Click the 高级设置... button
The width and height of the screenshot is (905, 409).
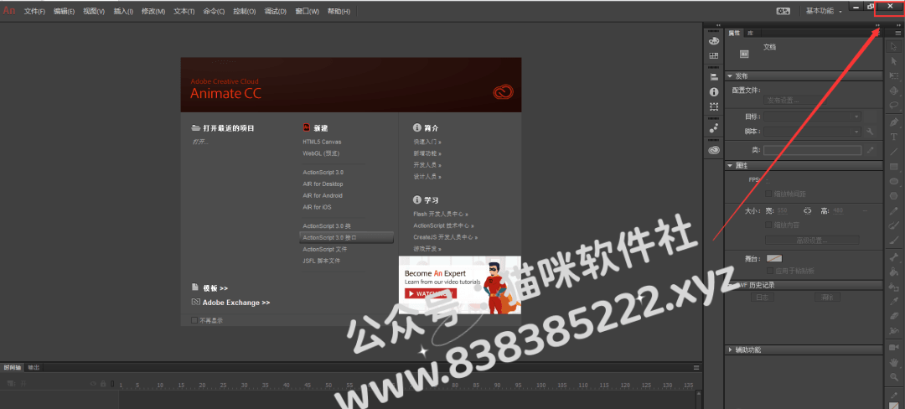[812, 240]
